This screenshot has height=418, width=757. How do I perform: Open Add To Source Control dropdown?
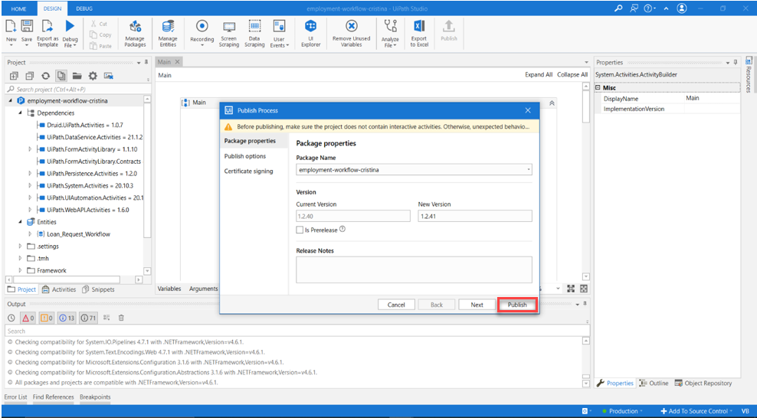[x=697, y=411]
